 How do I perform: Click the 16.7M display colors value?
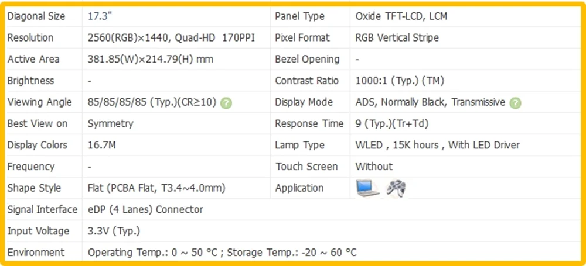101,145
